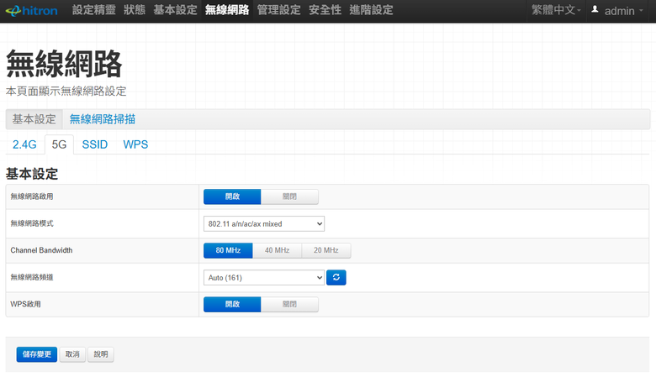Disable WPS with 關閉
The width and height of the screenshot is (656, 382).
pos(289,305)
